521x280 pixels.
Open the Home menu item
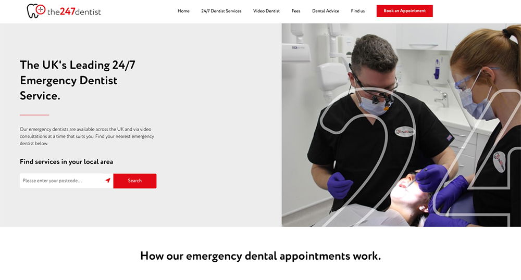[183, 11]
